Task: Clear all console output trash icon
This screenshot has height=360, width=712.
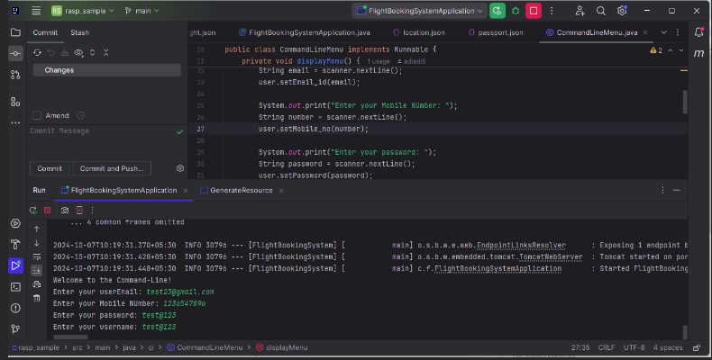Action: pyautogui.click(x=37, y=298)
